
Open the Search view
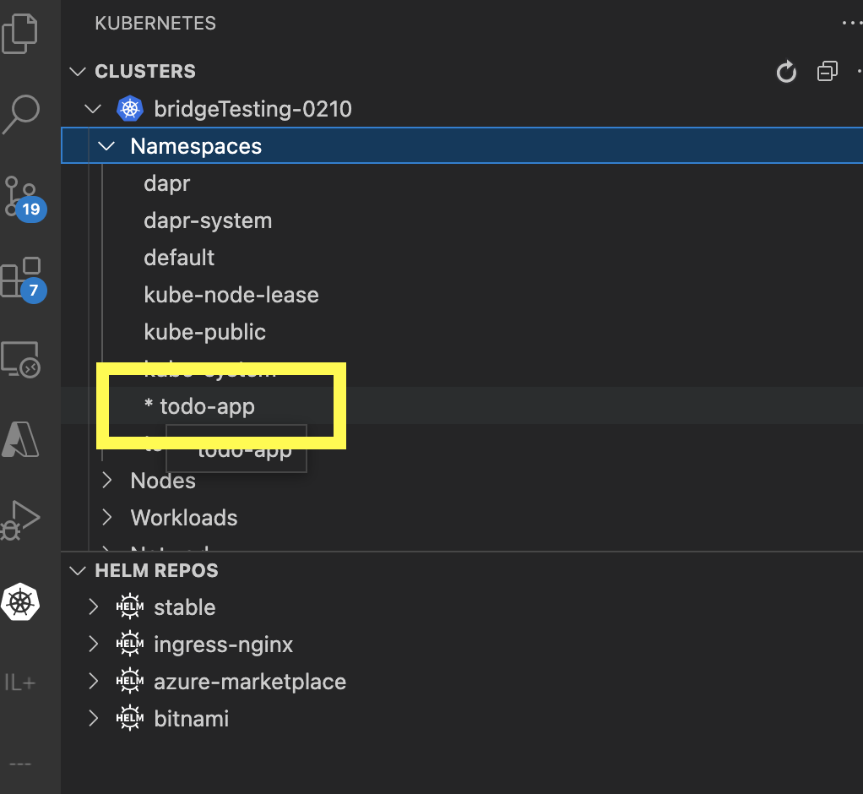[21, 114]
